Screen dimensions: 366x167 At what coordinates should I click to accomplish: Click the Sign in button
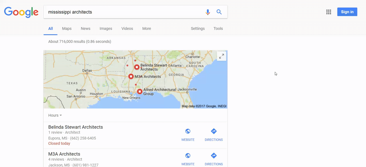pos(347,12)
